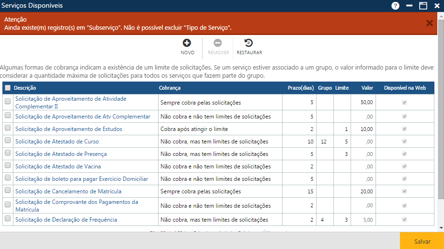444x249 pixels.
Task: Click the Limite column header
Action: pos(342,88)
